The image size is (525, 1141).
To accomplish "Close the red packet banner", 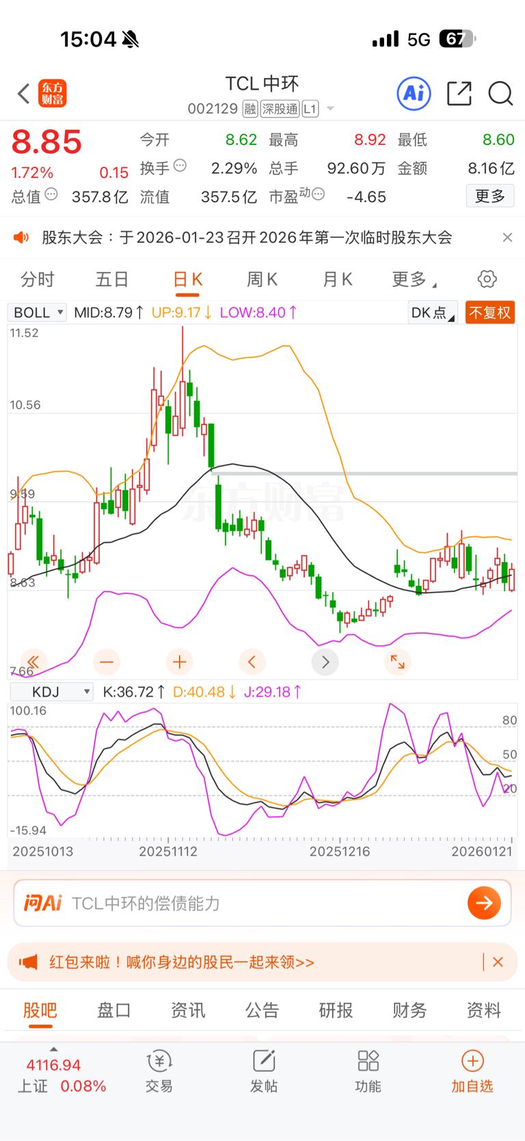I will click(x=498, y=962).
